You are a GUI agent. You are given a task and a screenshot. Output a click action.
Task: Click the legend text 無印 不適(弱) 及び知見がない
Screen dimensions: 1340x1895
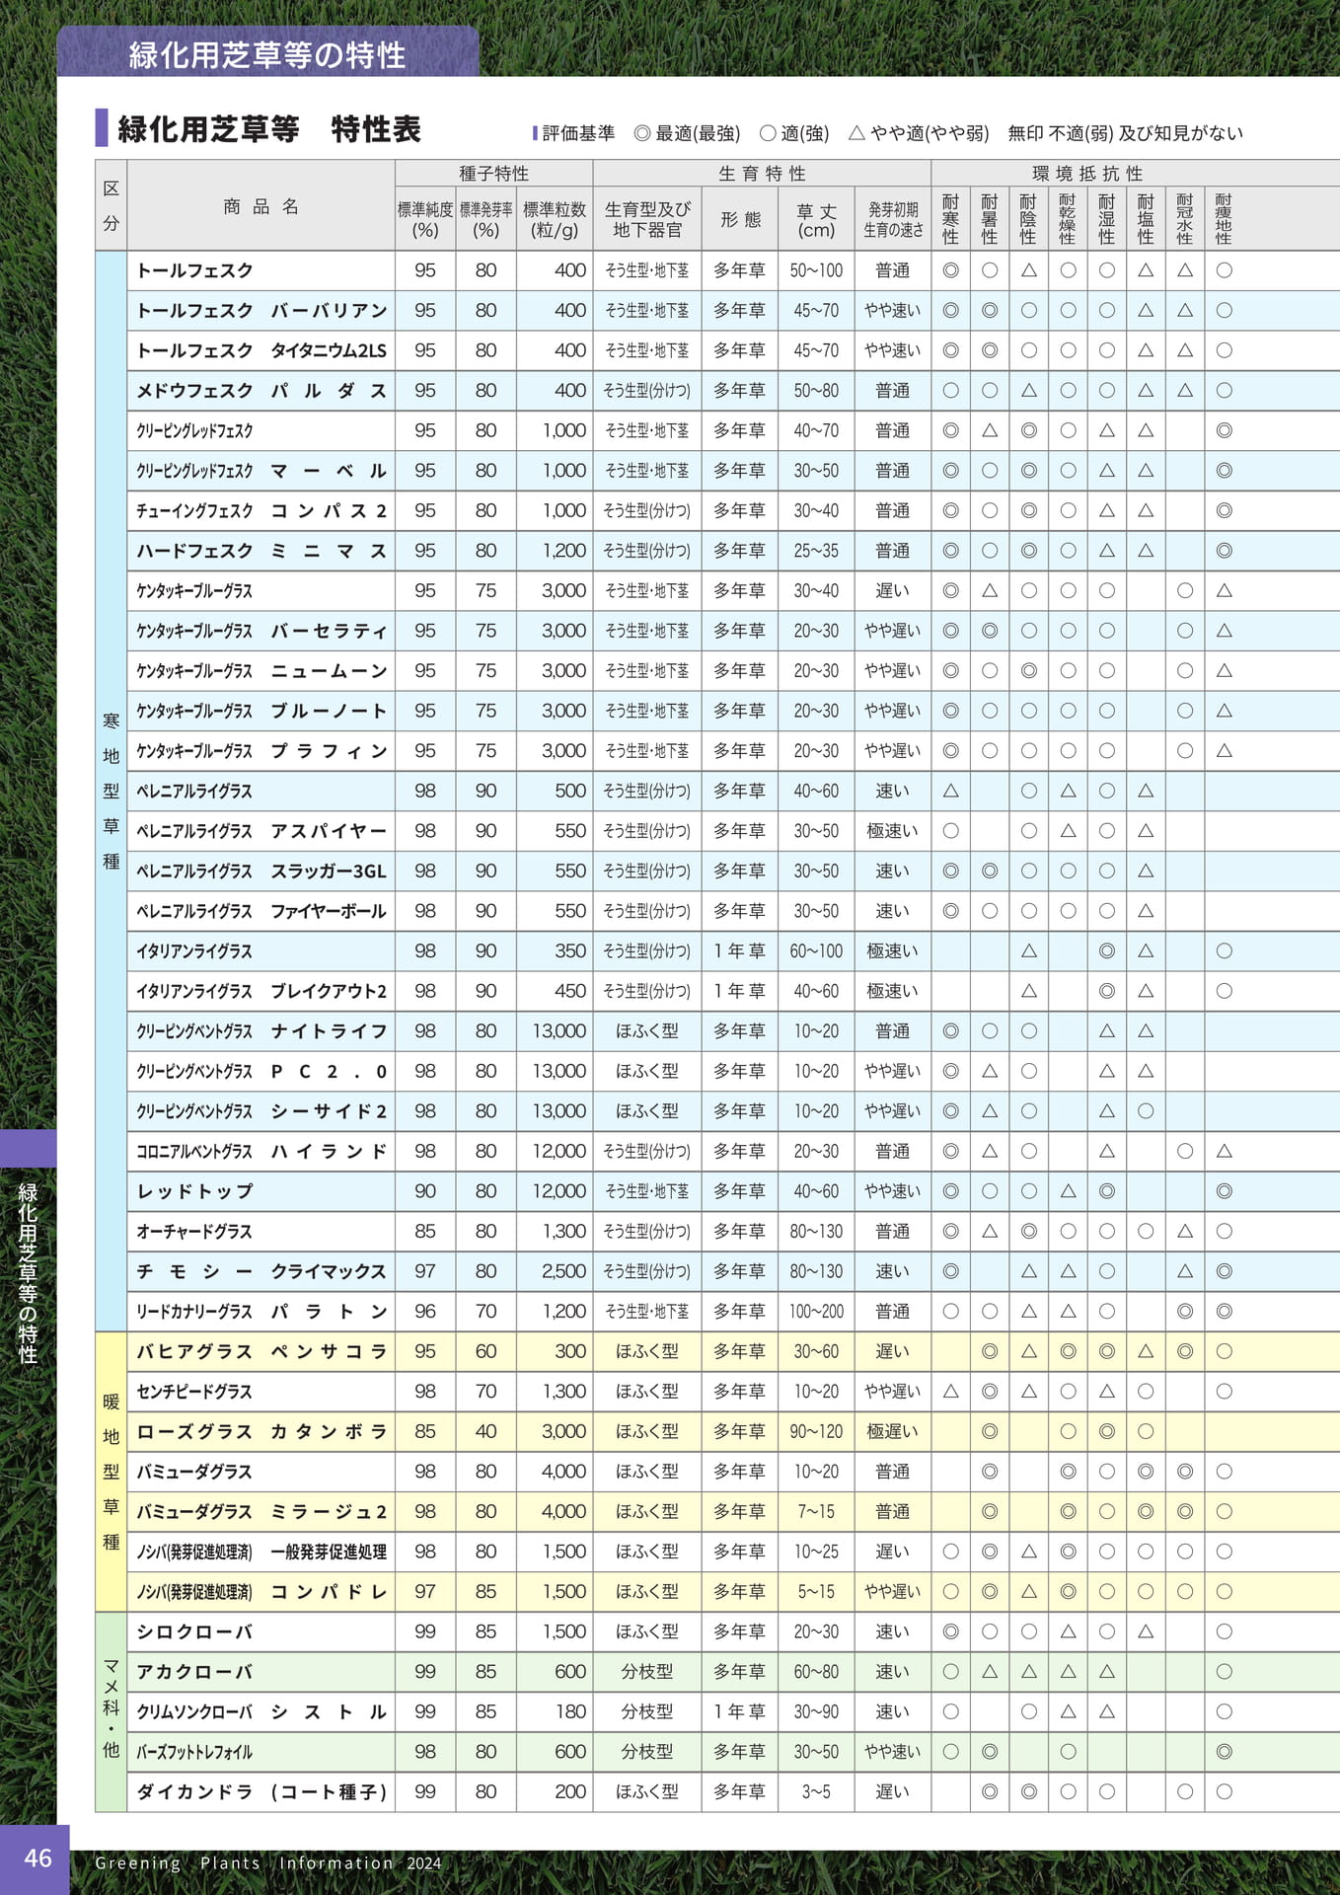point(1125,132)
